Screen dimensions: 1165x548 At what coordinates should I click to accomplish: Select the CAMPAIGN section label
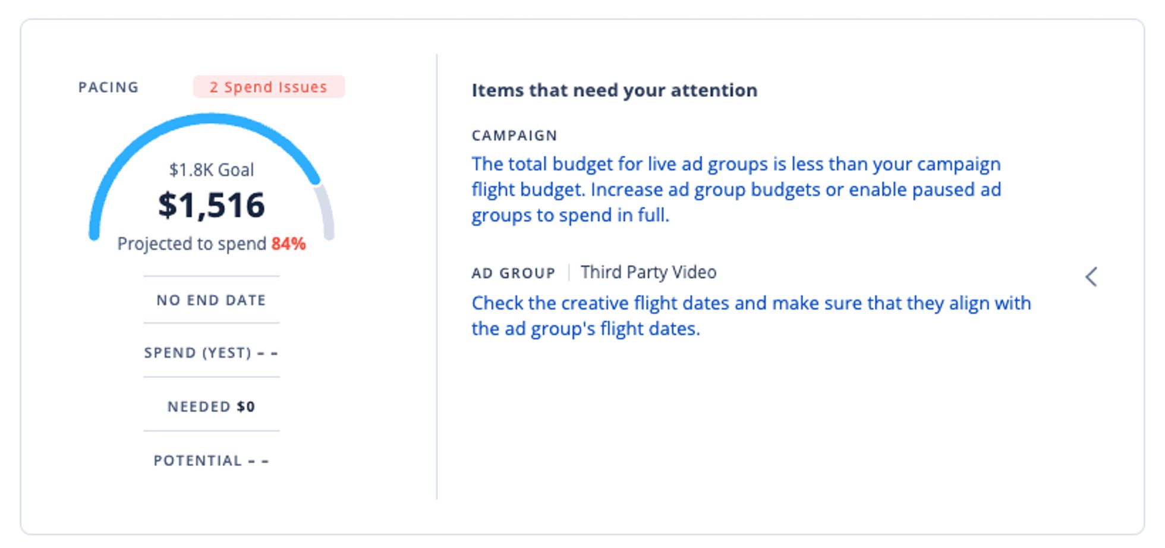[514, 135]
